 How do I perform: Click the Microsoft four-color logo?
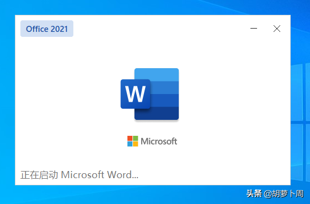[x=132, y=141]
